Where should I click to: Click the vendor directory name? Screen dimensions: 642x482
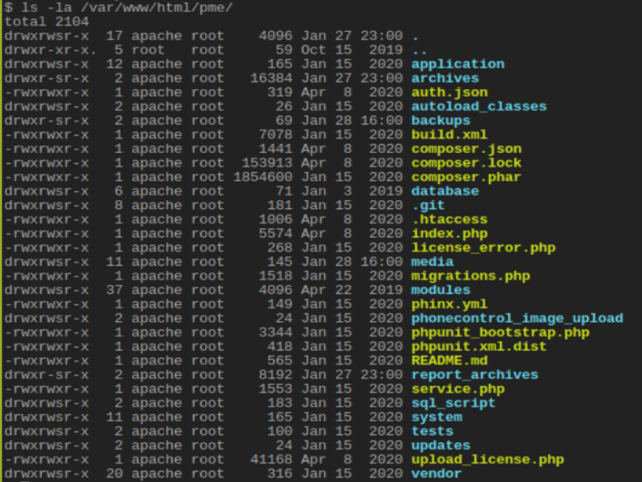tap(436, 474)
